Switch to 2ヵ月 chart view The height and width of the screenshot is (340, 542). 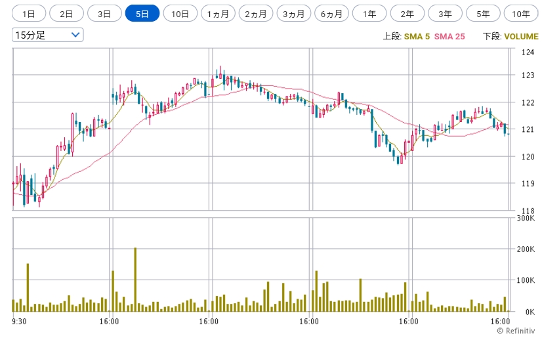(256, 14)
